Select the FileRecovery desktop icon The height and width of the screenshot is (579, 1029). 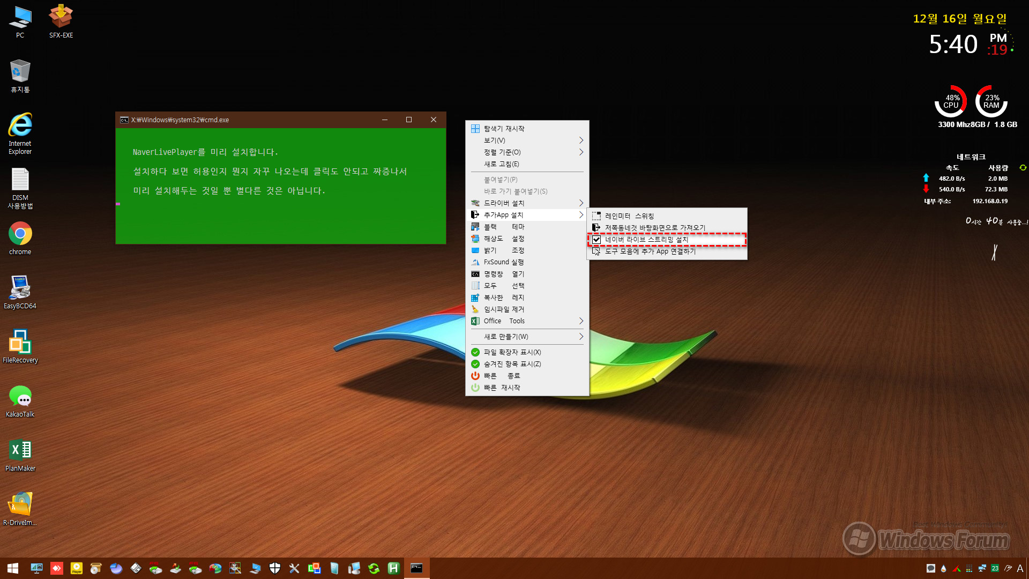coord(20,347)
